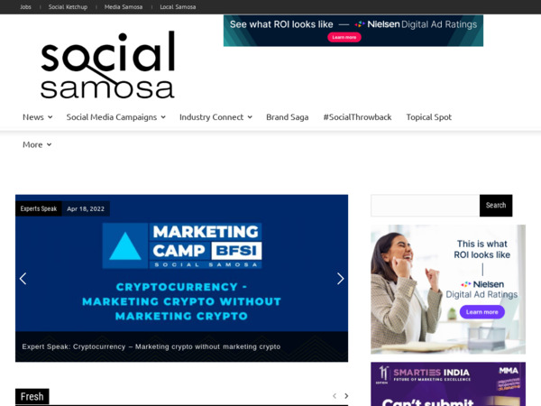The height and width of the screenshot is (406, 541).
Task: Visit the Social Ketchup link
Action: [x=68, y=7]
